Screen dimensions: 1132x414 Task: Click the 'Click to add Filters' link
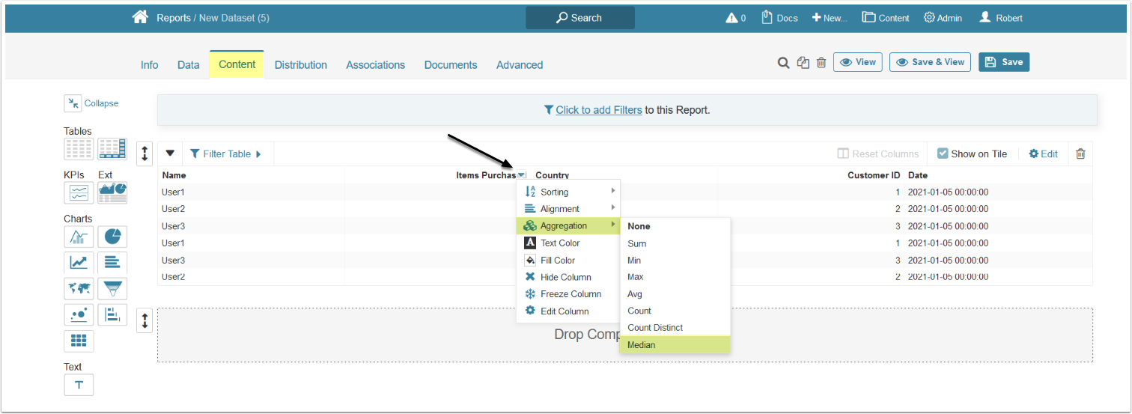(599, 110)
